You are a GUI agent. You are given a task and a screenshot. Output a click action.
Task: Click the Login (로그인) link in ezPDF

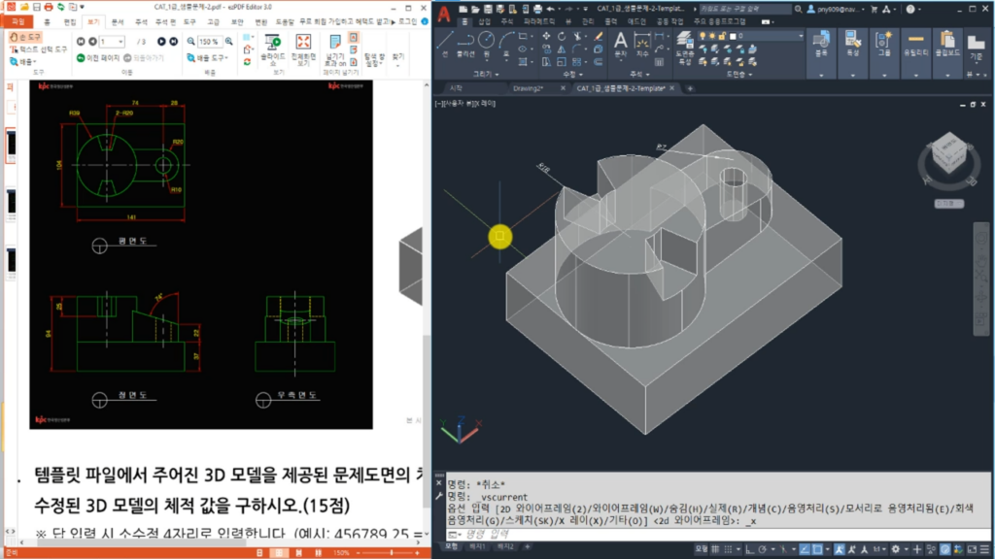(x=407, y=22)
